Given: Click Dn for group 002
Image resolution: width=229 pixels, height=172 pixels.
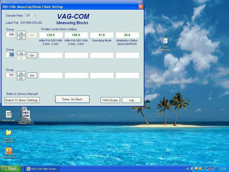Looking at the screenshot, I should pos(21,78).
